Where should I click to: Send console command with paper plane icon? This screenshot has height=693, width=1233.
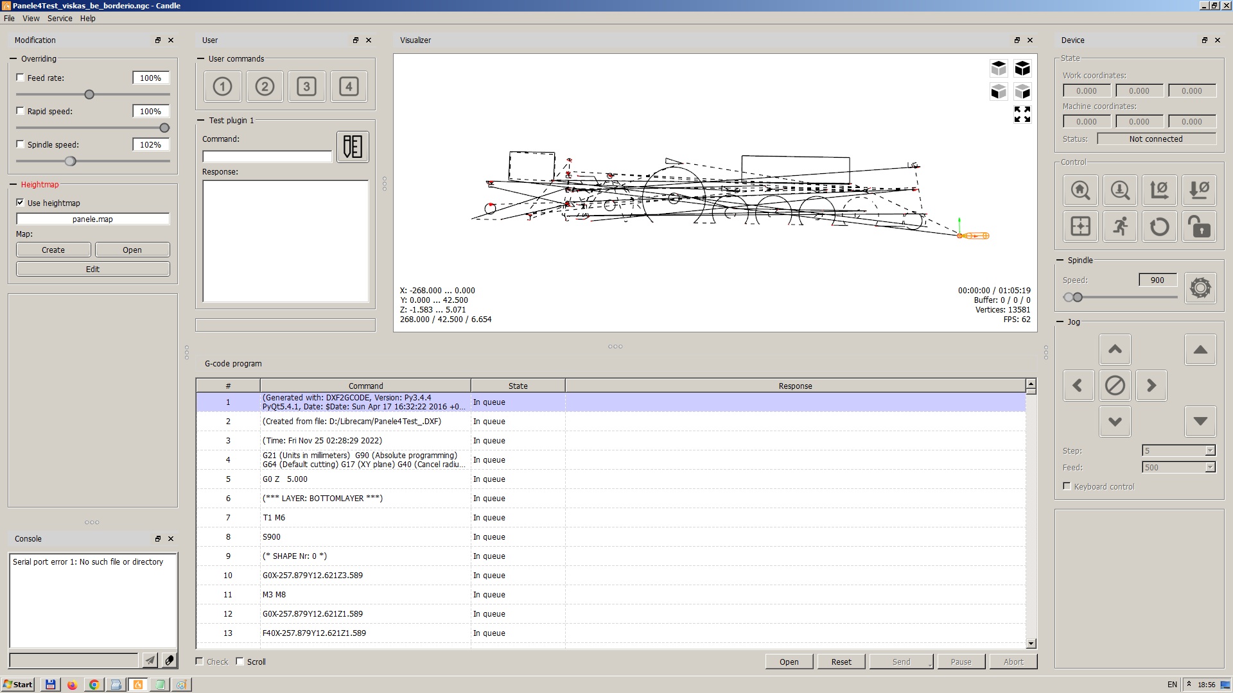coord(150,660)
